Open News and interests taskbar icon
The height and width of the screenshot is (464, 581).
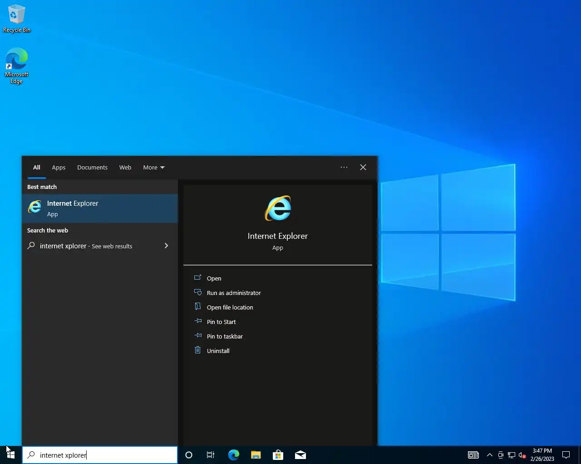coord(473,455)
